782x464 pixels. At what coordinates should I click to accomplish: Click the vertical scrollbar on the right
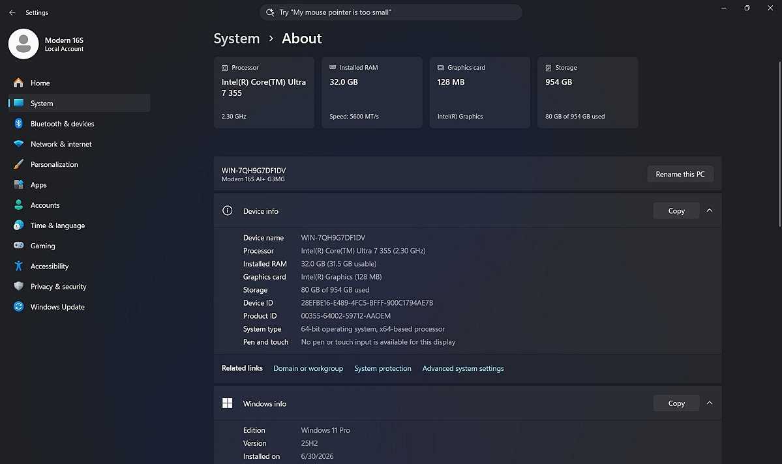tap(779, 145)
